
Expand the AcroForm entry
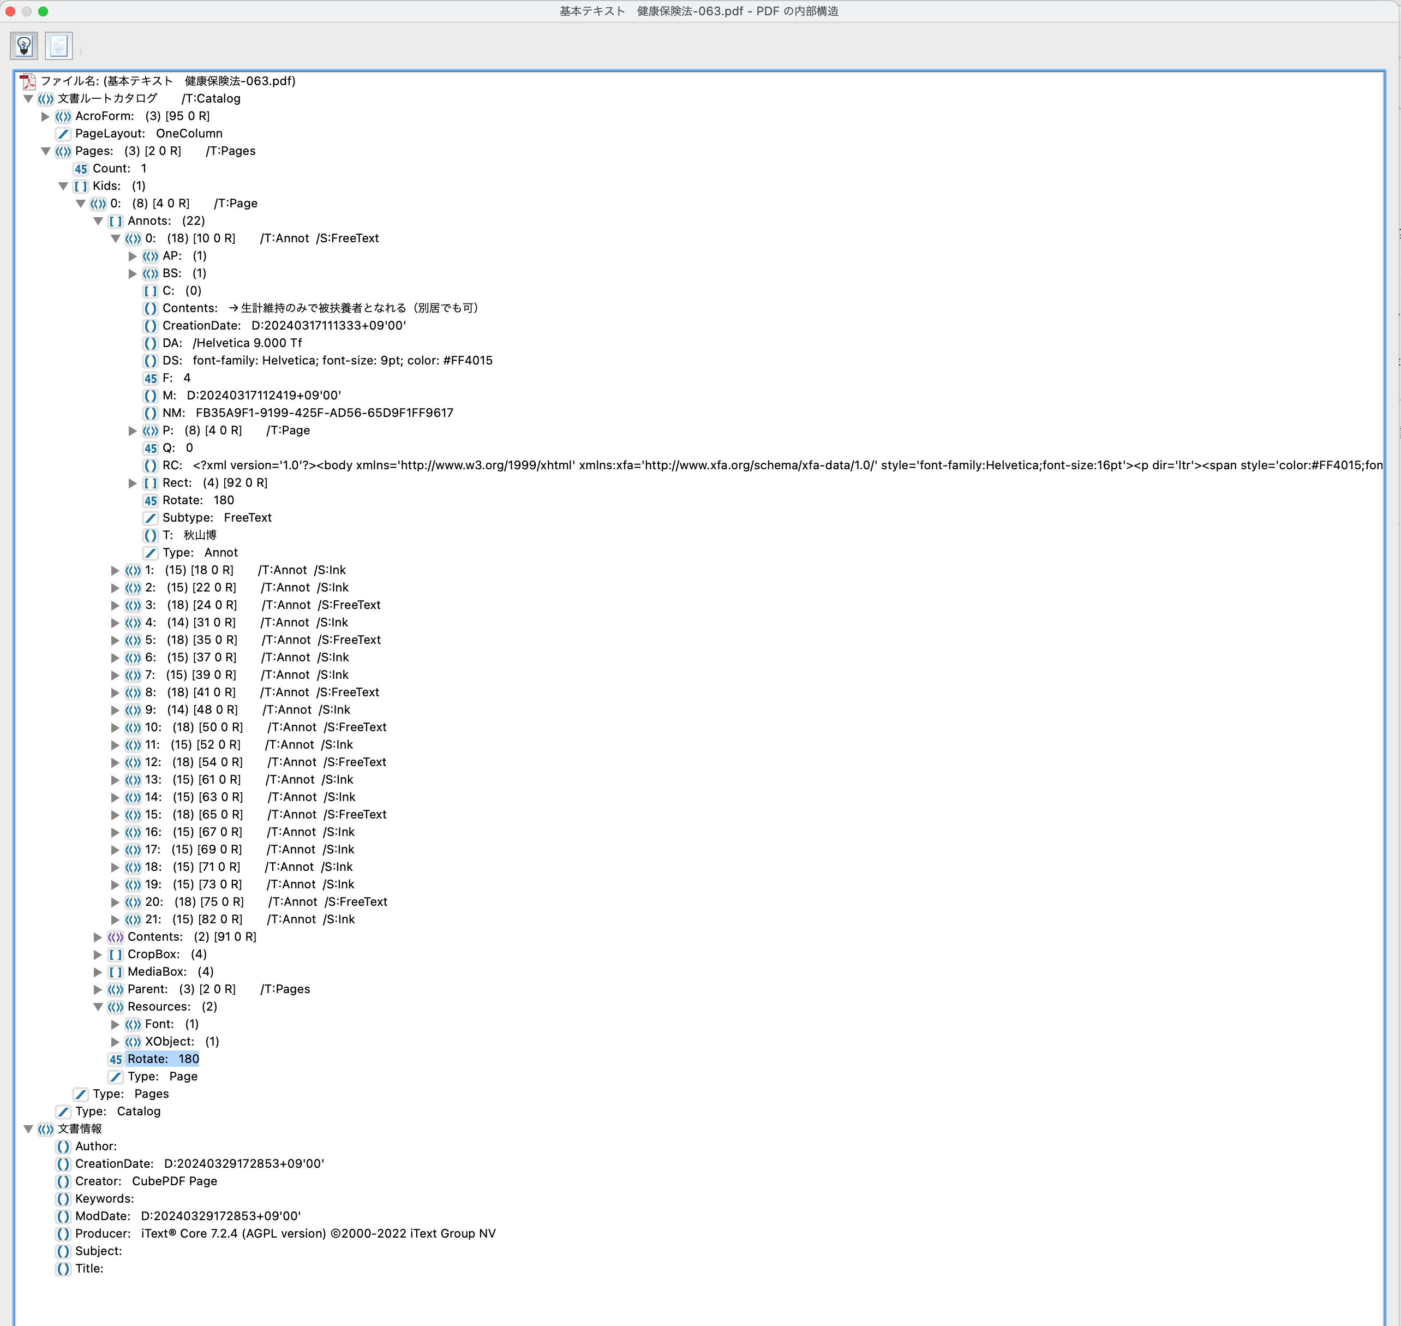pyautogui.click(x=45, y=117)
